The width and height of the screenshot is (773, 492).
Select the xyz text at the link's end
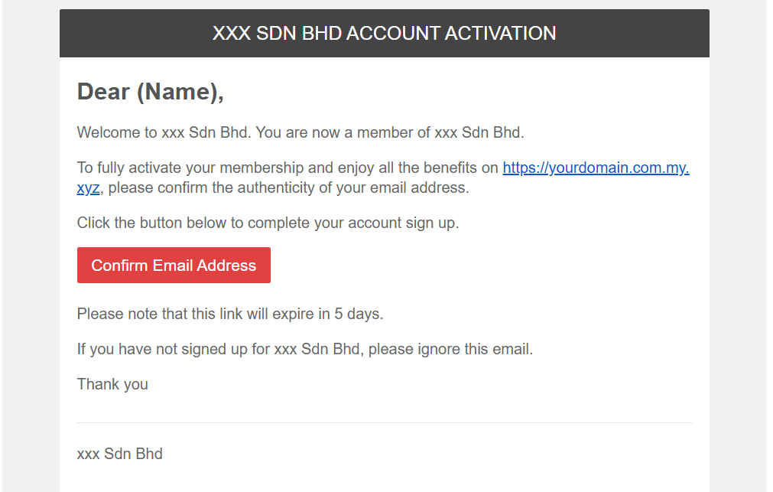pos(87,187)
